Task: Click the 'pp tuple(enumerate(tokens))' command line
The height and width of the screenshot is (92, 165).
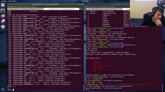Action: [x=23, y=15]
